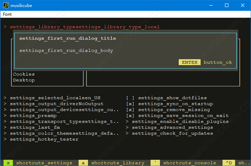
Task: Click the ENTER key badge in dialog
Action: (190, 62)
